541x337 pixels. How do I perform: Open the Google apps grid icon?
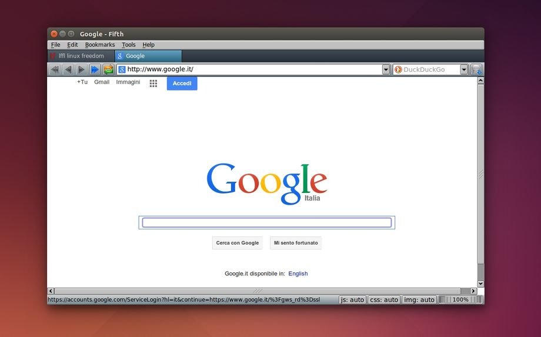tap(153, 83)
